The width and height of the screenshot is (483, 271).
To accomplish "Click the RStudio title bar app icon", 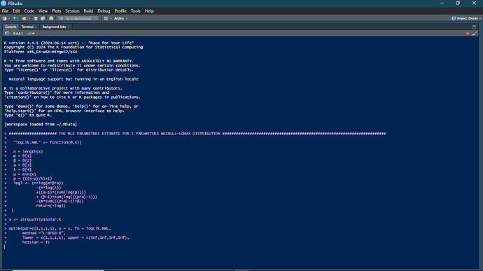I will point(3,4).
